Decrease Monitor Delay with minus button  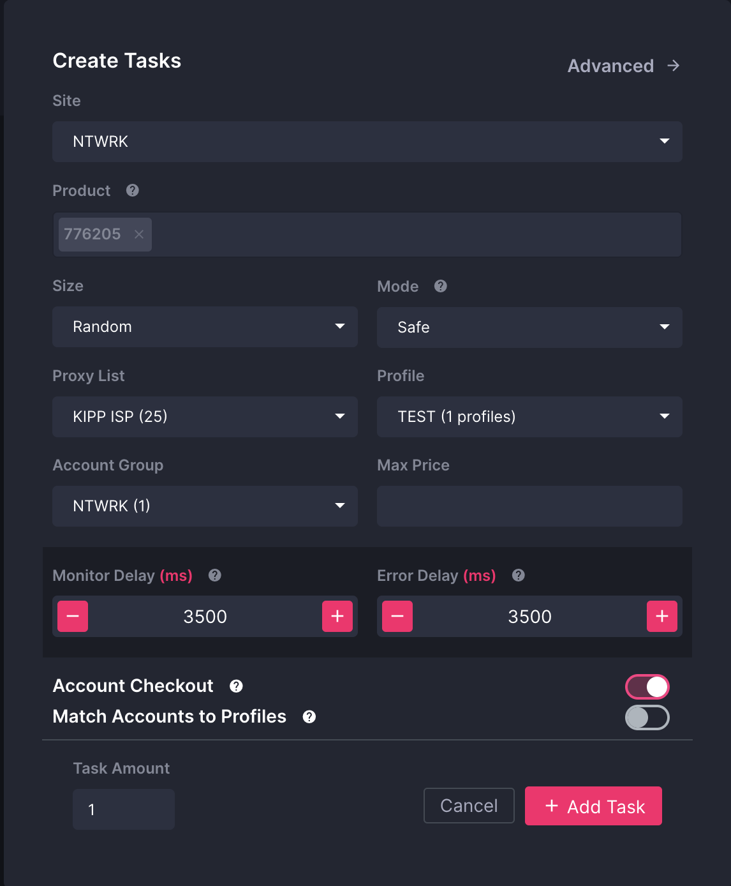(x=73, y=617)
